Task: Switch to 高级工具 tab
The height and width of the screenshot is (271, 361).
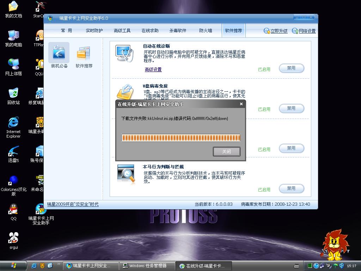Action: click(122, 31)
